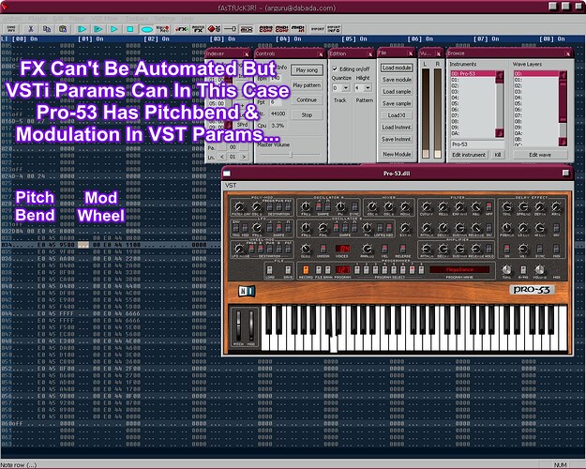Click the Stop button in Controls

click(307, 114)
